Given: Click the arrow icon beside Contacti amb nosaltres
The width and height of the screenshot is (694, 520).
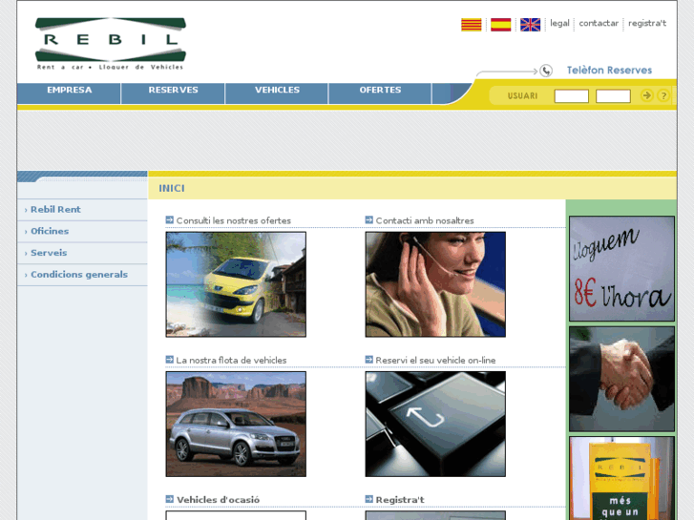Looking at the screenshot, I should 369,220.
